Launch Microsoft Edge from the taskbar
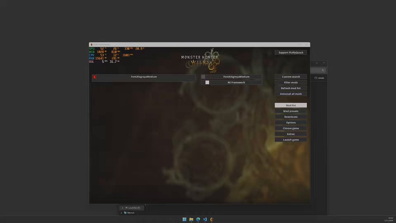The width and height of the screenshot is (396, 223). (x=198, y=219)
